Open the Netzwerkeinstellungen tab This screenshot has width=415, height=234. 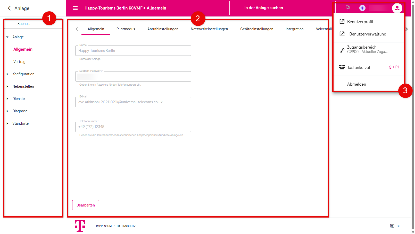click(209, 29)
